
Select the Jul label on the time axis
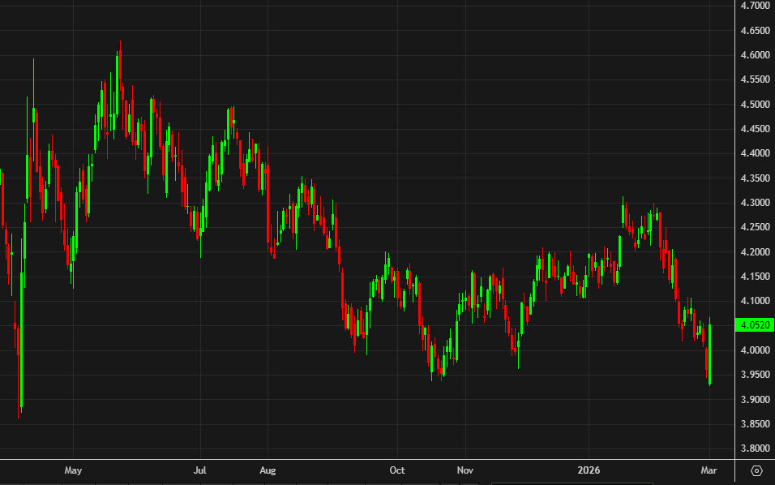point(199,470)
